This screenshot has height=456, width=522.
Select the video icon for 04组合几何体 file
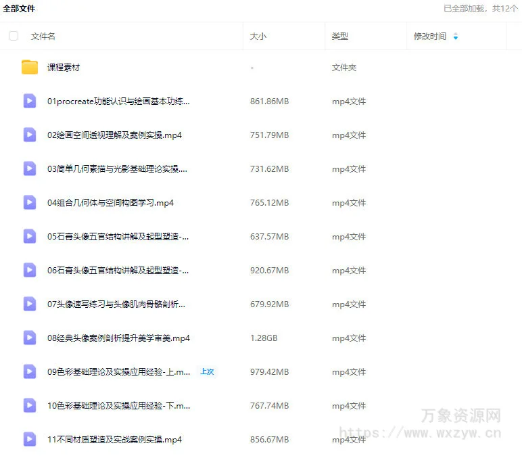[x=30, y=202]
